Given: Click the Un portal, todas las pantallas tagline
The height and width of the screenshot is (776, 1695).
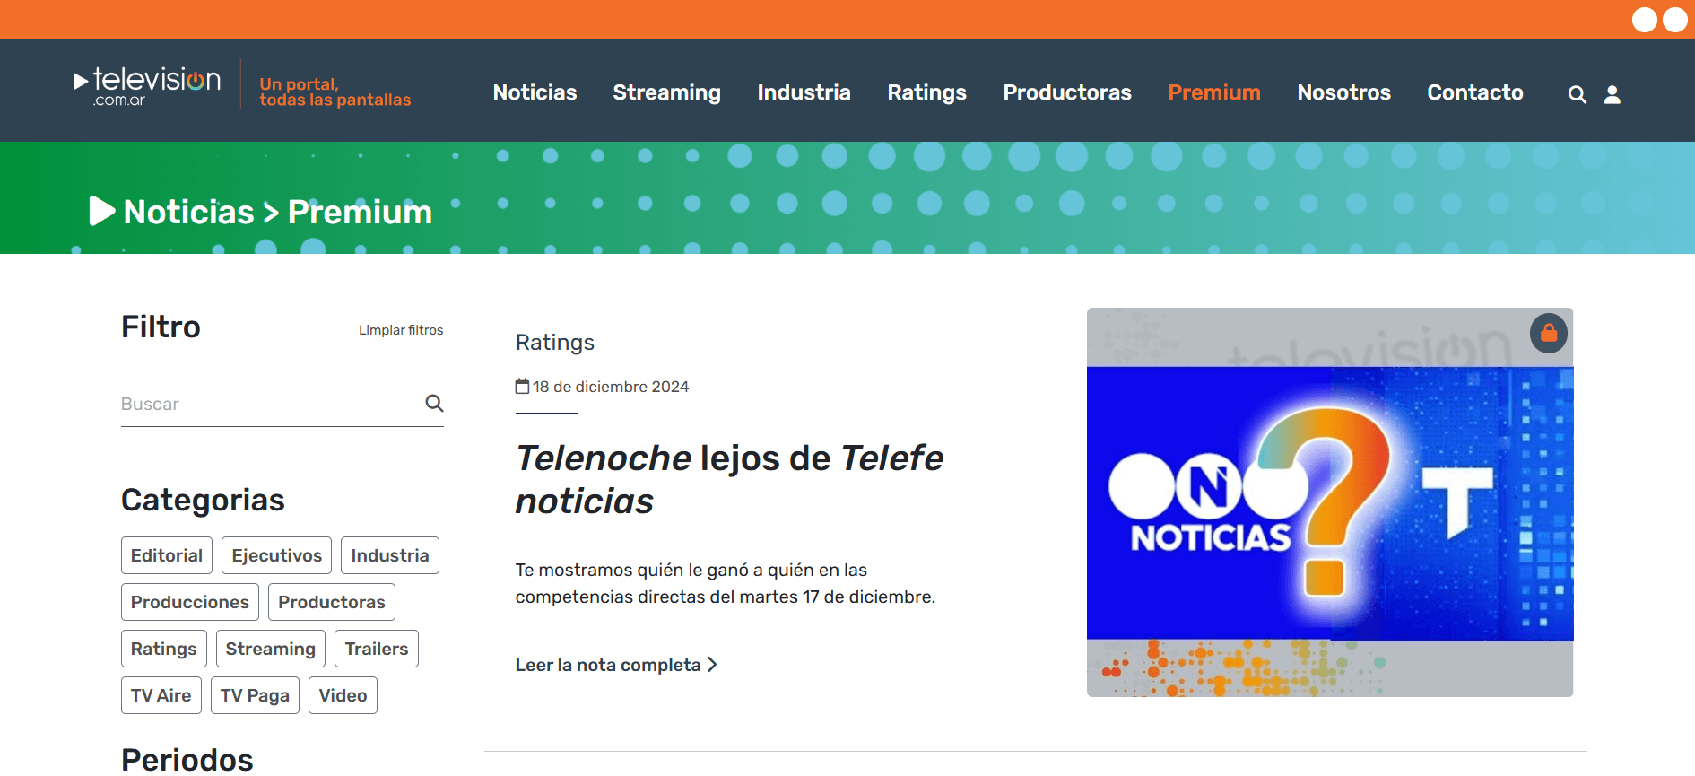Looking at the screenshot, I should [x=335, y=92].
